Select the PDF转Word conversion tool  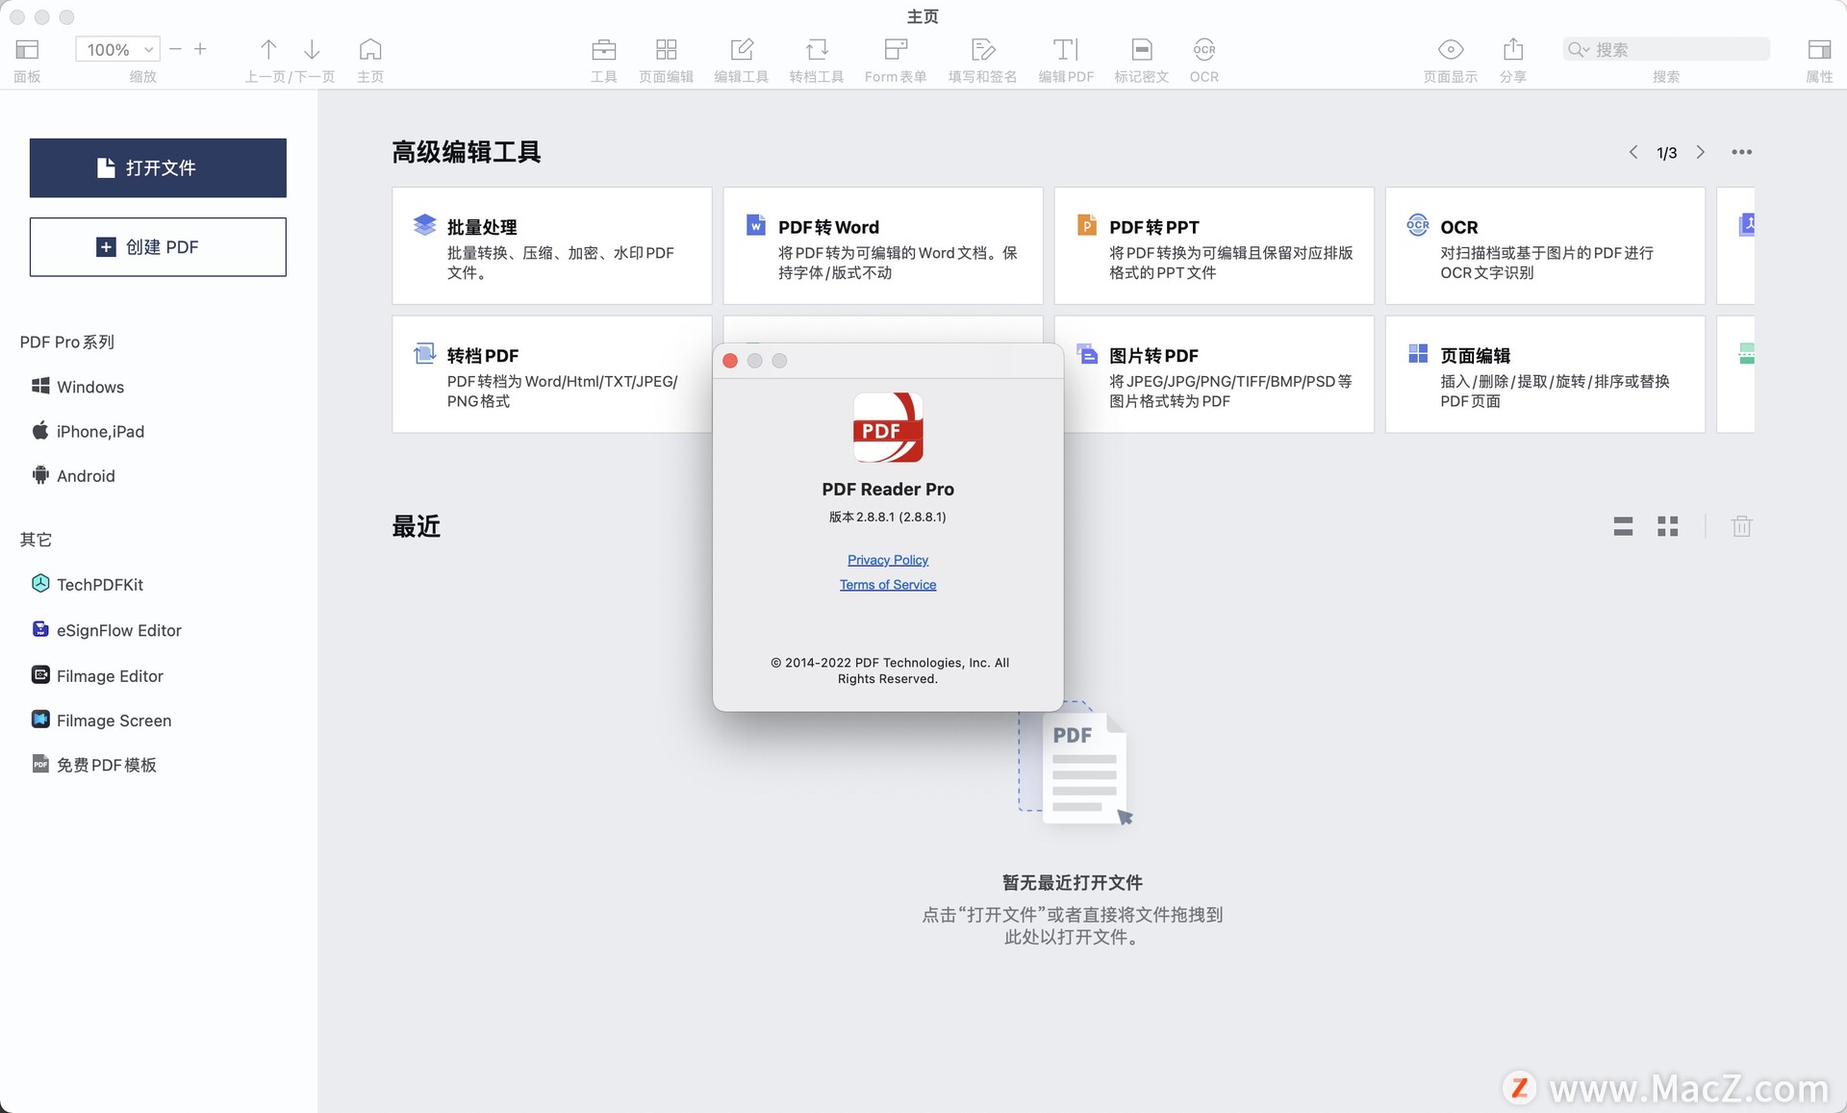pos(884,244)
